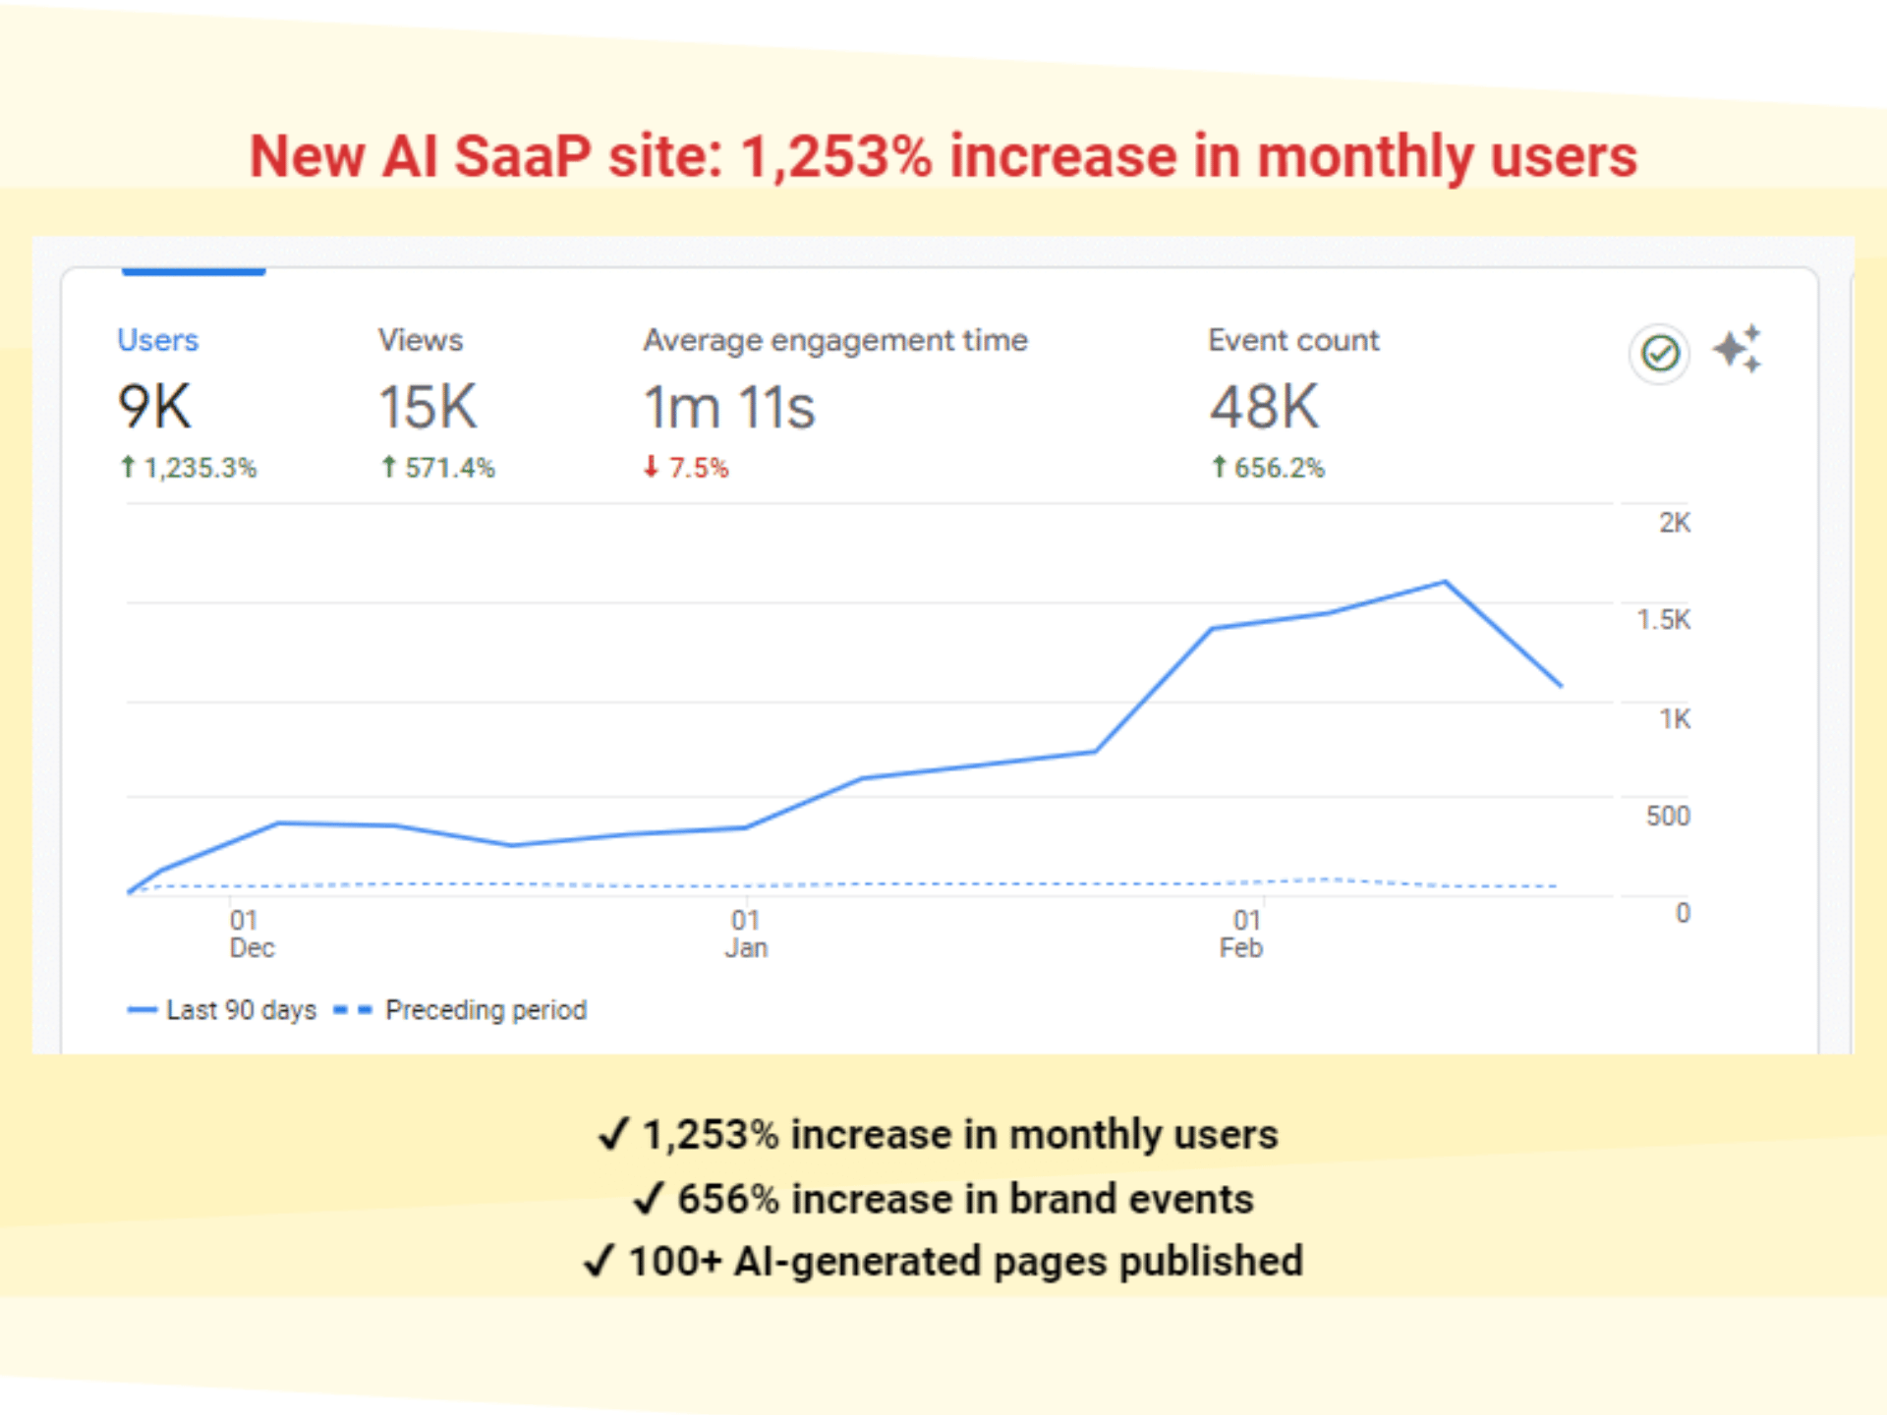Image resolution: width=1887 pixels, height=1415 pixels.
Task: Click the 48K event count value
Action: [x=1265, y=407]
